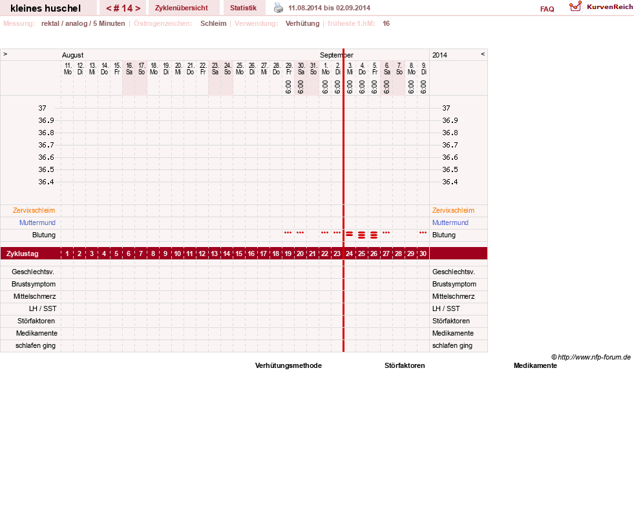Open the Zyklenübersicht tab
The height and width of the screenshot is (507, 634).
coord(181,8)
